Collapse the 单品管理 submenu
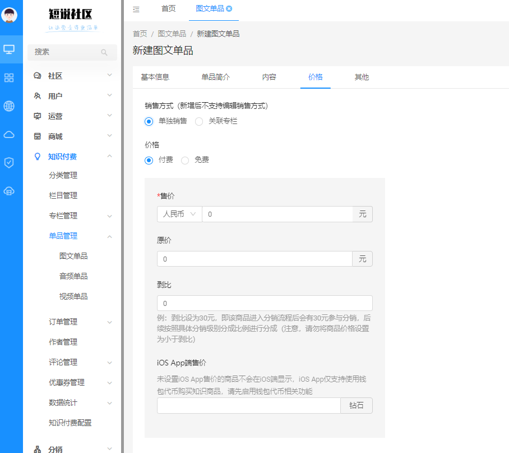 point(110,236)
